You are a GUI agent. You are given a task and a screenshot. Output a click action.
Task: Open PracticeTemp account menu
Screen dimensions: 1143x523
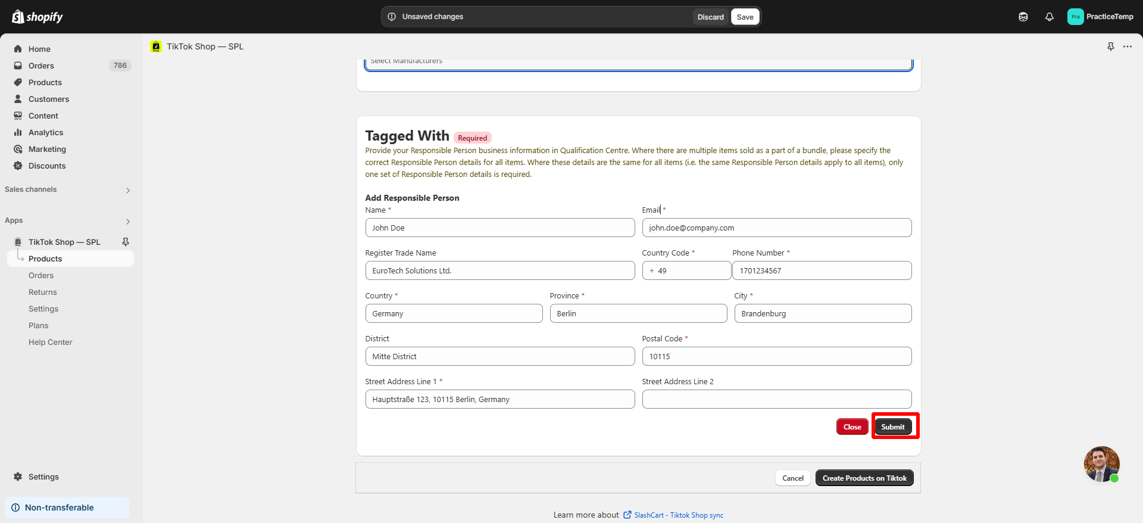[x=1100, y=17]
